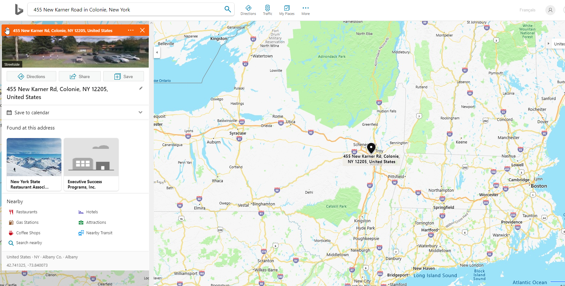This screenshot has height=286, width=565.
Task: Open Executive Success Programs, Inc. card
Action: click(x=91, y=164)
